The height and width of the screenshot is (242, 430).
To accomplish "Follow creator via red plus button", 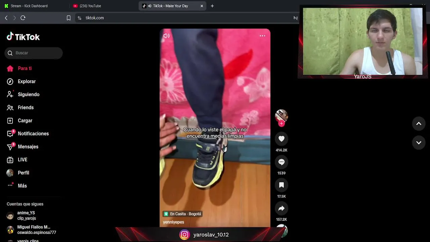I will pos(282,123).
